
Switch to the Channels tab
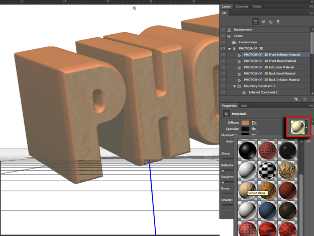pyautogui.click(x=242, y=7)
